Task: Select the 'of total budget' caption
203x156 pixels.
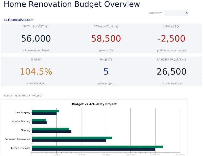Action: click(36, 83)
